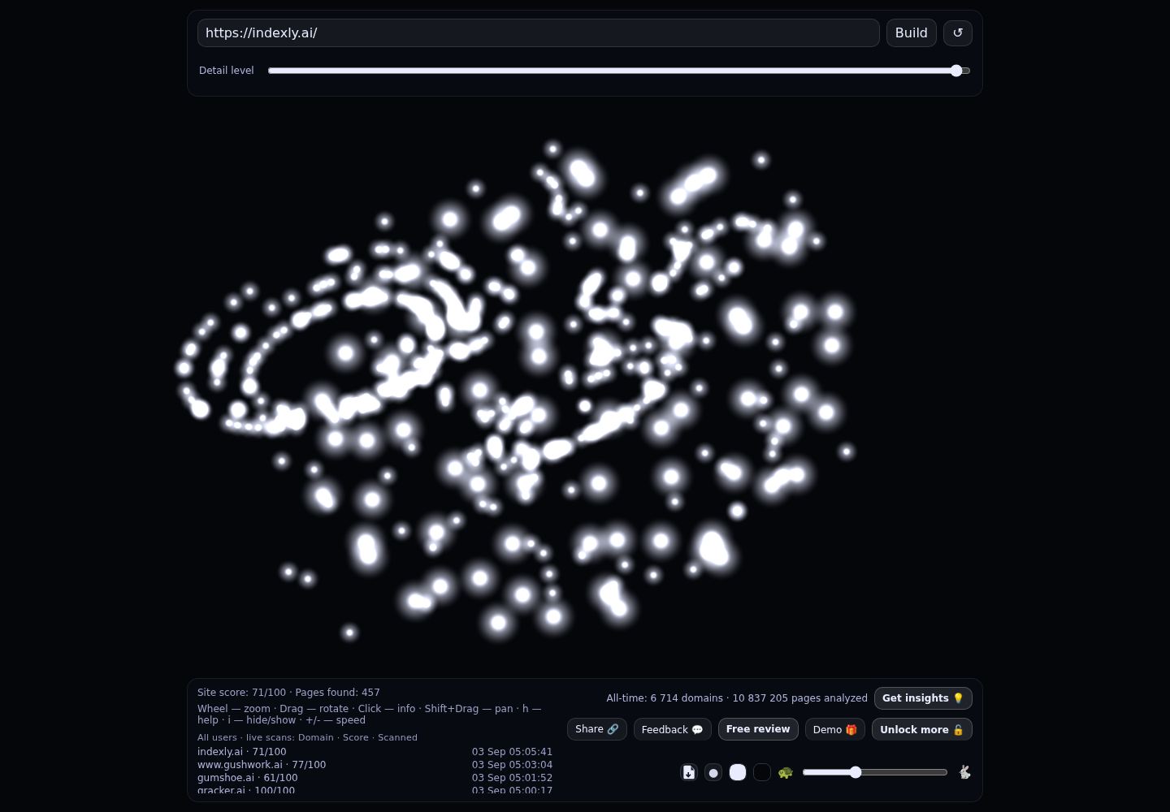Select the indexly.ai 71/100 scan row
Screen dimensions: 1170x812
click(x=375, y=752)
